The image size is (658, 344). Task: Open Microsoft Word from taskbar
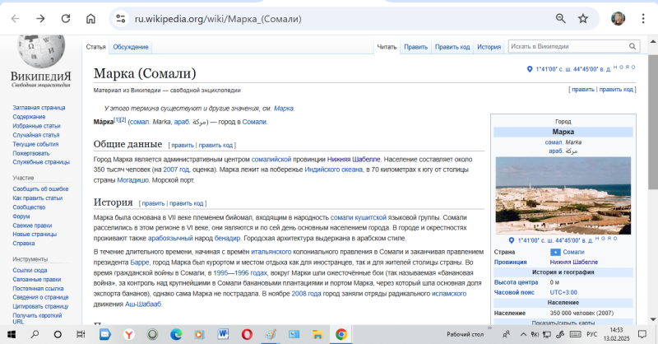[223, 334]
